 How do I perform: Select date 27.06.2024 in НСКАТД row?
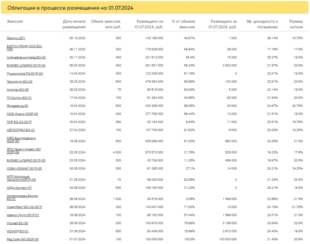pos(77,231)
